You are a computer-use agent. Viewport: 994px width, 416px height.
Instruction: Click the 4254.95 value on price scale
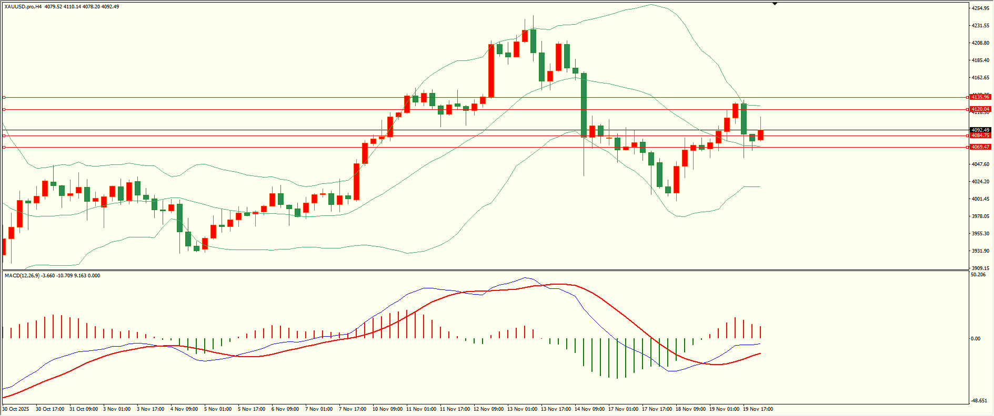tap(980, 8)
